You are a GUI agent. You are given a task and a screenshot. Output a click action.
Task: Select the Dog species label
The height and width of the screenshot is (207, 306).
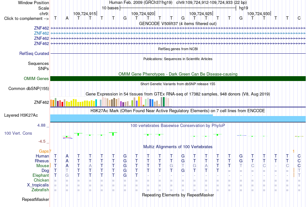point(45,171)
